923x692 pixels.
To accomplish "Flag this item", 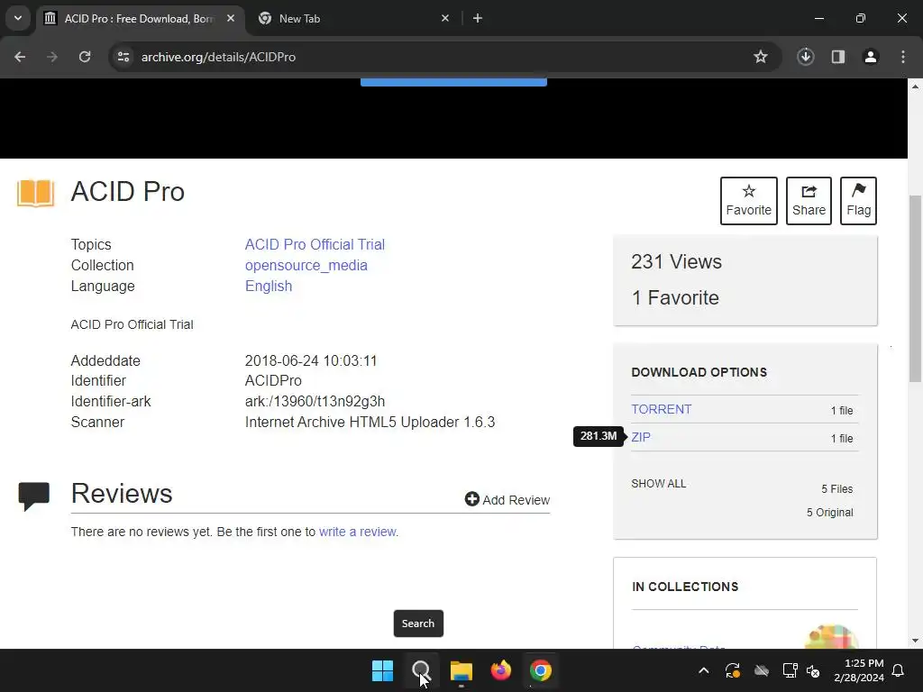I will 858,201.
